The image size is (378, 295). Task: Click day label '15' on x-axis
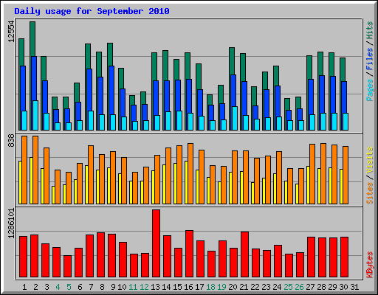pos(177,287)
